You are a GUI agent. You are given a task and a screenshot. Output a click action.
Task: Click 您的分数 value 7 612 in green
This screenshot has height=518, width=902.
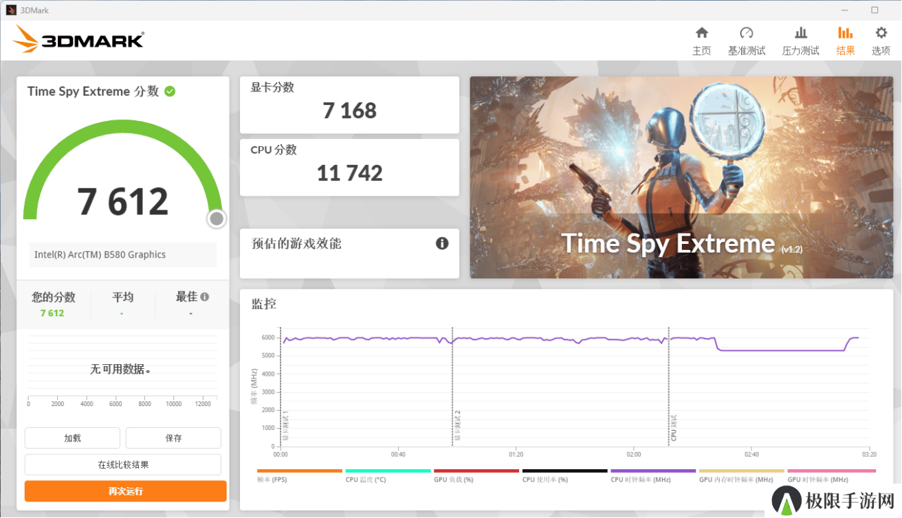[x=52, y=313]
